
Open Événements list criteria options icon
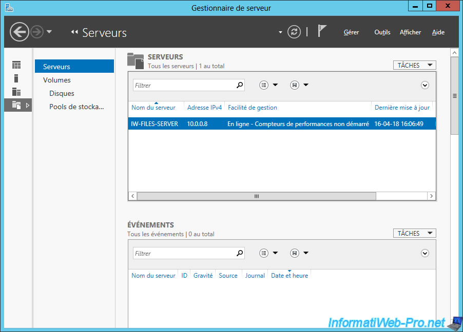[x=264, y=253]
